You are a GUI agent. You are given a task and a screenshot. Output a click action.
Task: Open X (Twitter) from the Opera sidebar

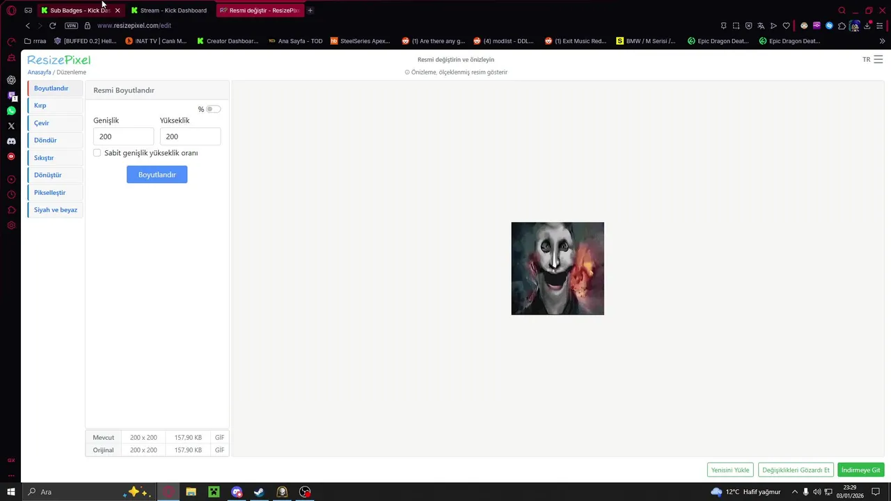(11, 126)
